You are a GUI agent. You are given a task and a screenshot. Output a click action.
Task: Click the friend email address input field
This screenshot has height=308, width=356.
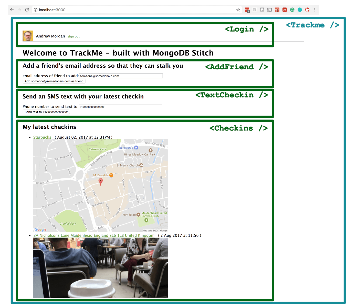[121, 76]
